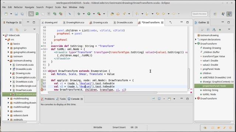236x132 pixels.
Task: Click the Package Explorer horizontal scrollbar
Action: [15, 122]
